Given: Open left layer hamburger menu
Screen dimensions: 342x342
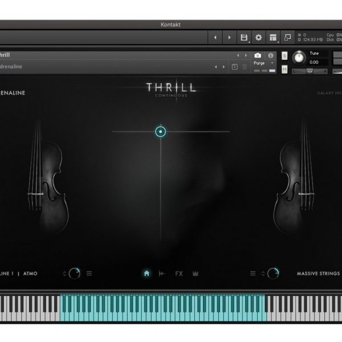Looking at the screenshot, I should [x=89, y=273].
